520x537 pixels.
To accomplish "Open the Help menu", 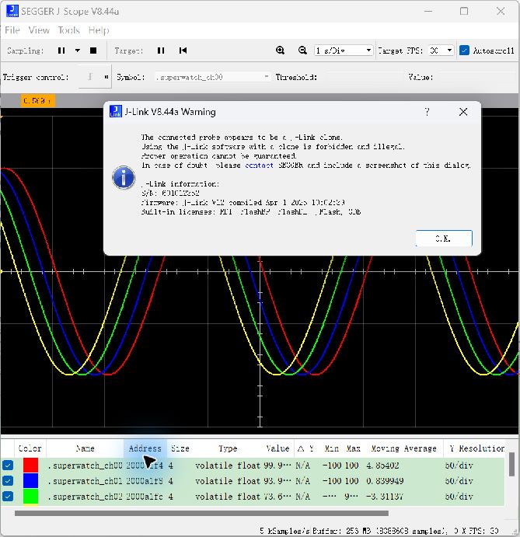I will 99,30.
